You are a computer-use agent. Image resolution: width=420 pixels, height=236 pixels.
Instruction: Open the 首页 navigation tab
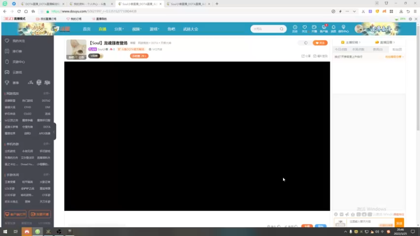(x=87, y=29)
